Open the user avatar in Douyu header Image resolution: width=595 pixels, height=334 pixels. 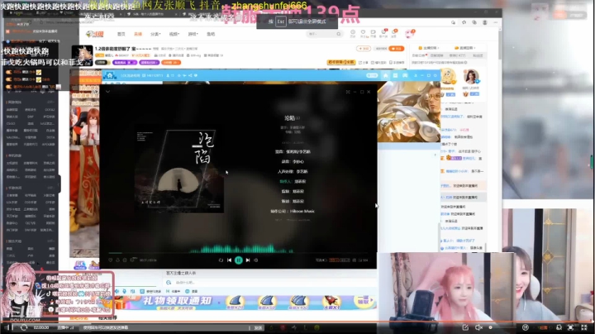(409, 34)
